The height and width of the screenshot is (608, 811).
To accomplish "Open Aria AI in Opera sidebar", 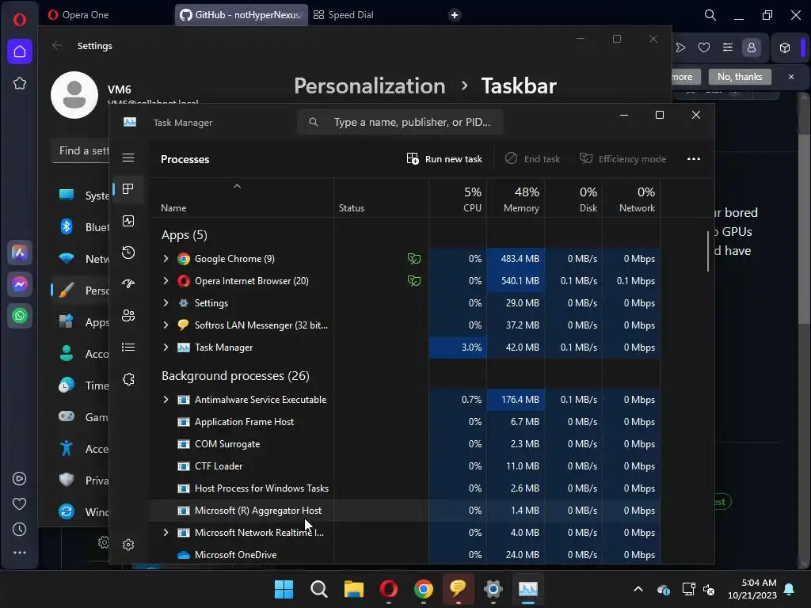I will coord(20,253).
